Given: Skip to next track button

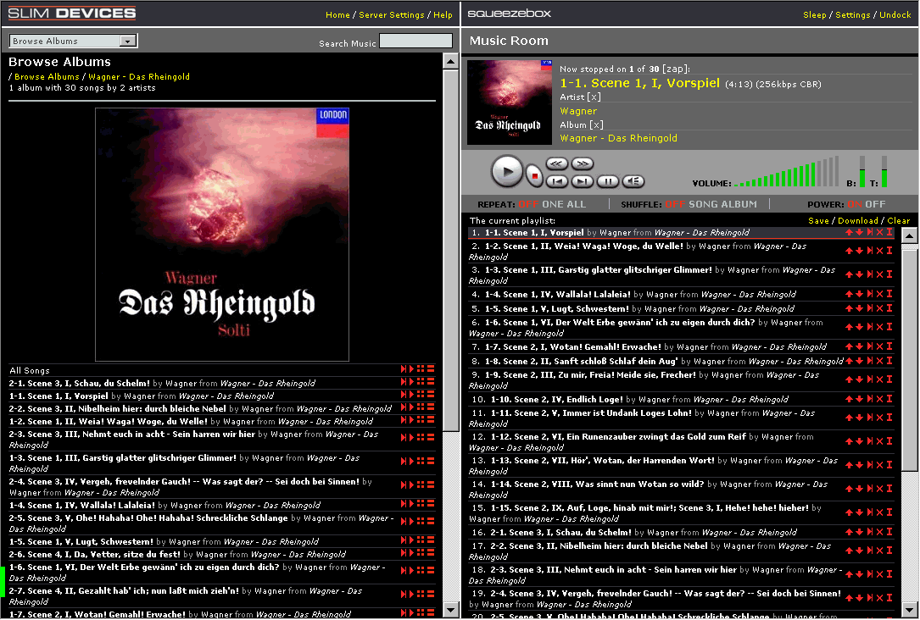Looking at the screenshot, I should (582, 181).
